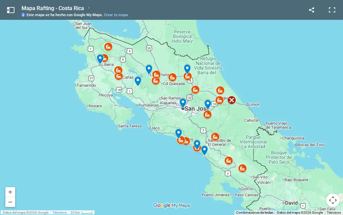Viewport: 343px width, 215px height.
Task: Zoom out of the map
Action: click(x=10, y=202)
